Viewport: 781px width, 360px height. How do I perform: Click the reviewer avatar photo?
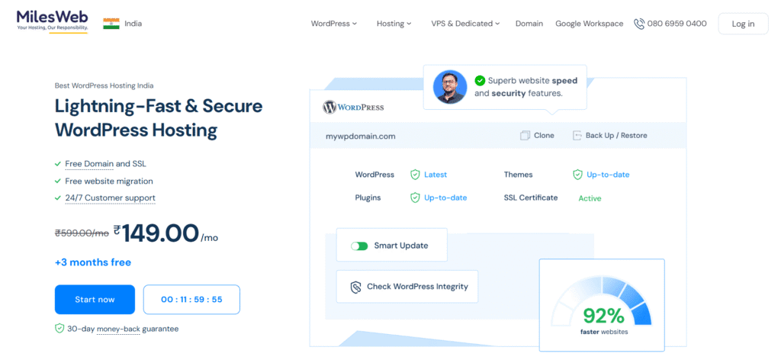[x=450, y=87]
